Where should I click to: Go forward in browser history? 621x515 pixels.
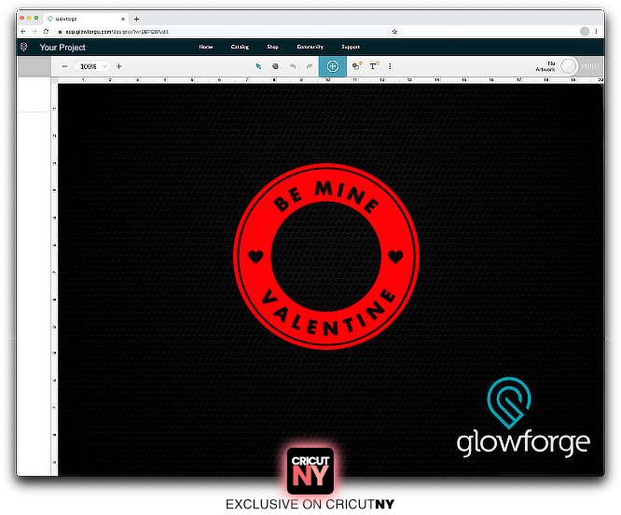(x=34, y=32)
